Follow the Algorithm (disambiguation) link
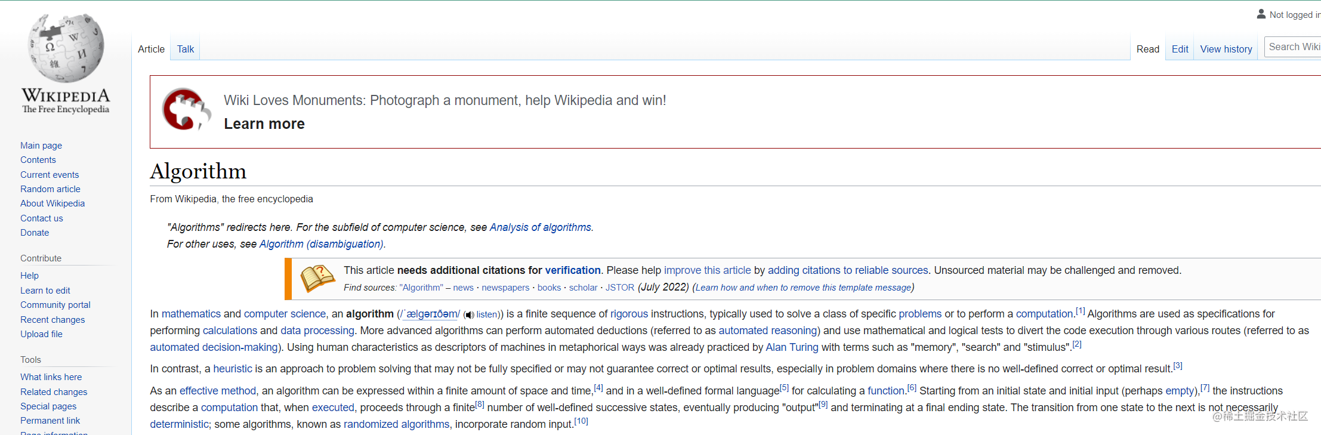 point(321,244)
